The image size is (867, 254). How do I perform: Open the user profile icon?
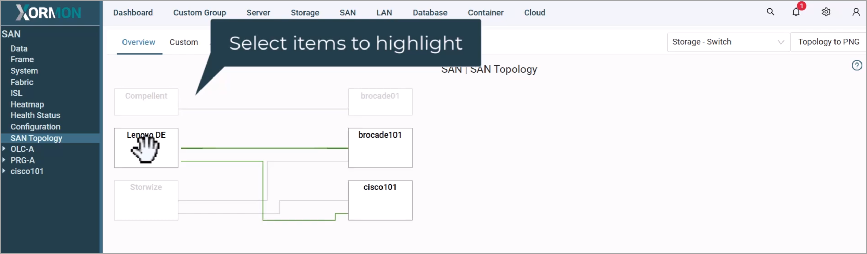(x=856, y=12)
